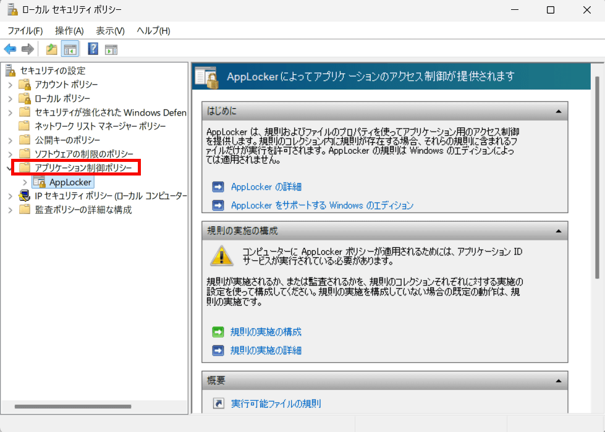Select the AppLocker node in the tree

point(70,182)
